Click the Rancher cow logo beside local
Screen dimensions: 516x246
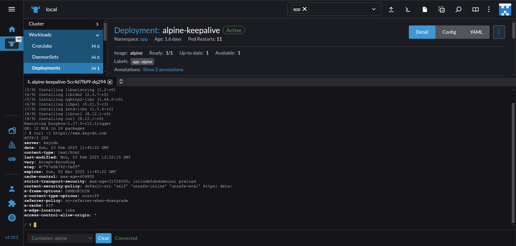pos(35,9)
